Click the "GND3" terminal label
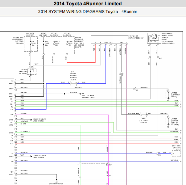The image size is (186, 185). (11, 89)
